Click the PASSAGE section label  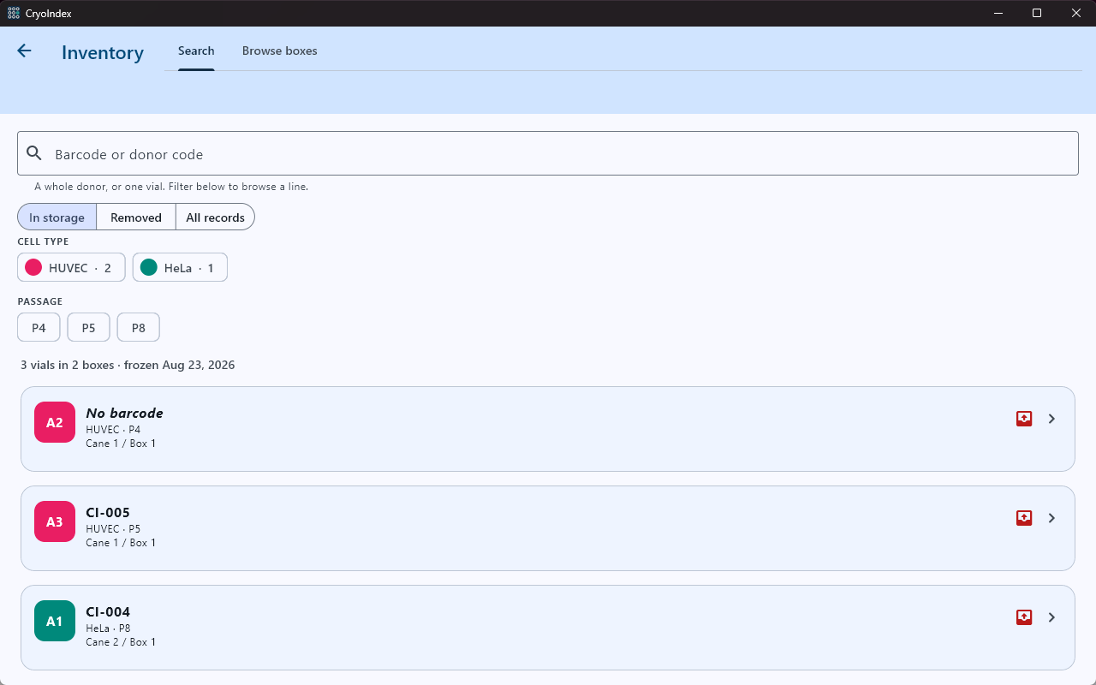point(39,301)
